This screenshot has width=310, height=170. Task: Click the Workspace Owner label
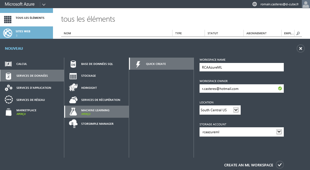[214, 81]
